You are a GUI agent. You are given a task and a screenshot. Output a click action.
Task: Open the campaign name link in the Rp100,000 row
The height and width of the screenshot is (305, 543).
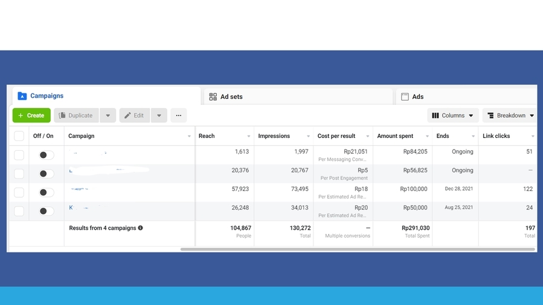click(79, 189)
